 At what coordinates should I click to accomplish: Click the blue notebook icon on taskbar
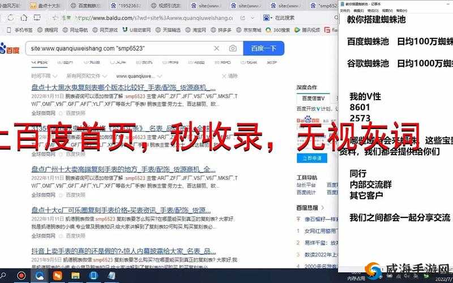[x=93, y=276]
